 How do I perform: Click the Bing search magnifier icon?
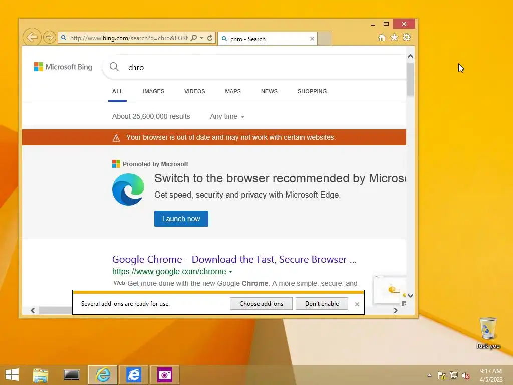click(x=114, y=67)
